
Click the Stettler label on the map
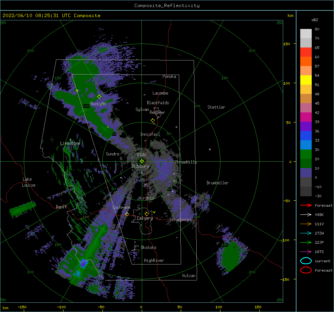tap(216, 107)
